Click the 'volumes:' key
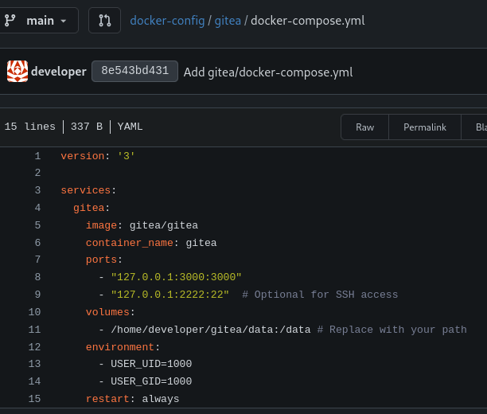 tap(111, 312)
